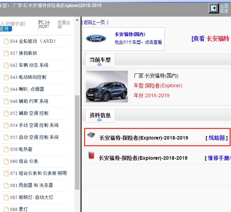Click the second 长安福特-探险者(Explorer)-2018-2019 title in 维修手册 row
The width and height of the screenshot is (231, 212).
[x=143, y=158]
